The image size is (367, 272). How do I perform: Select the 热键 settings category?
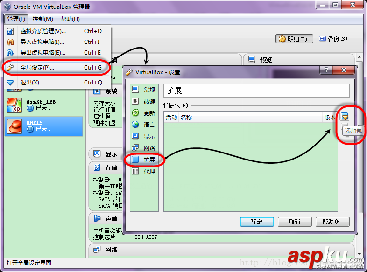click(144, 101)
